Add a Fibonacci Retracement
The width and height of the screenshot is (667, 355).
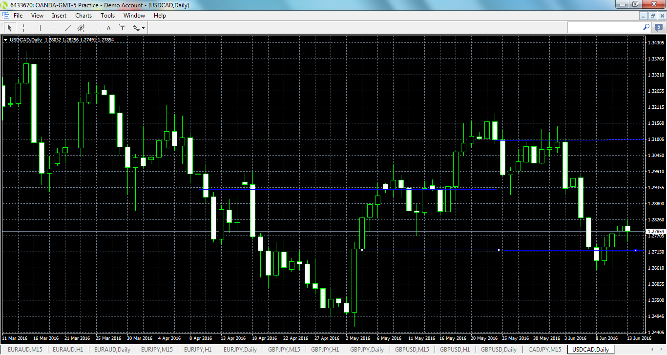pos(94,28)
